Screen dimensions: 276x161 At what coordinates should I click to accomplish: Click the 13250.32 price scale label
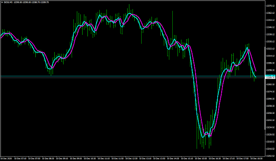click(270, 113)
